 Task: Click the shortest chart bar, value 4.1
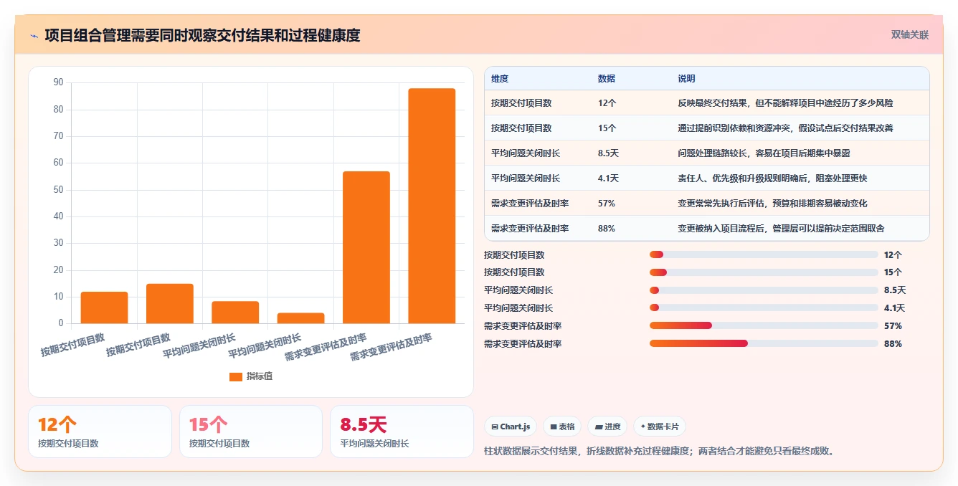click(301, 318)
